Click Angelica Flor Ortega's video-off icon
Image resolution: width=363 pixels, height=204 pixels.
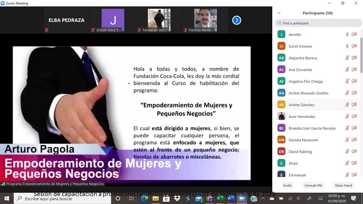(x=354, y=81)
